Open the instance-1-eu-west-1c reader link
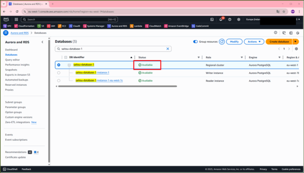 pyautogui.click(x=99, y=80)
